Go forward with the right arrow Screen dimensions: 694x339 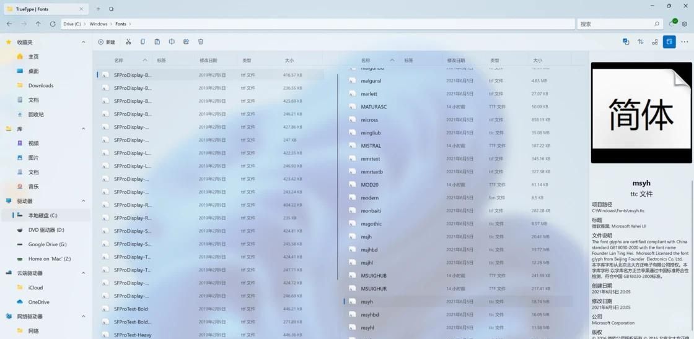pyautogui.click(x=24, y=24)
